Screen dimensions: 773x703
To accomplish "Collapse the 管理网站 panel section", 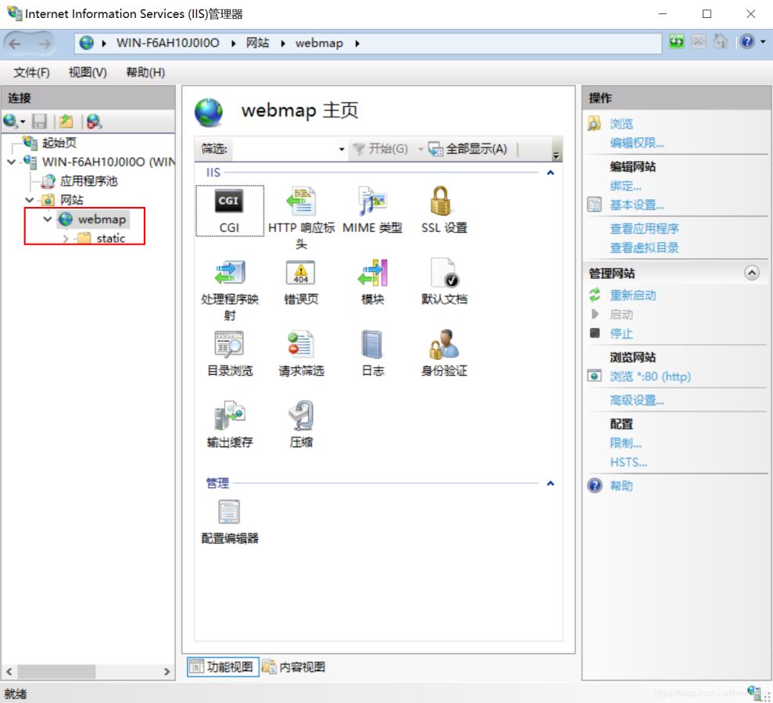I will 751,273.
